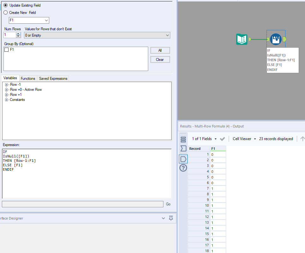Select Create New Field option
This screenshot has width=305, height=253.
point(5,12)
